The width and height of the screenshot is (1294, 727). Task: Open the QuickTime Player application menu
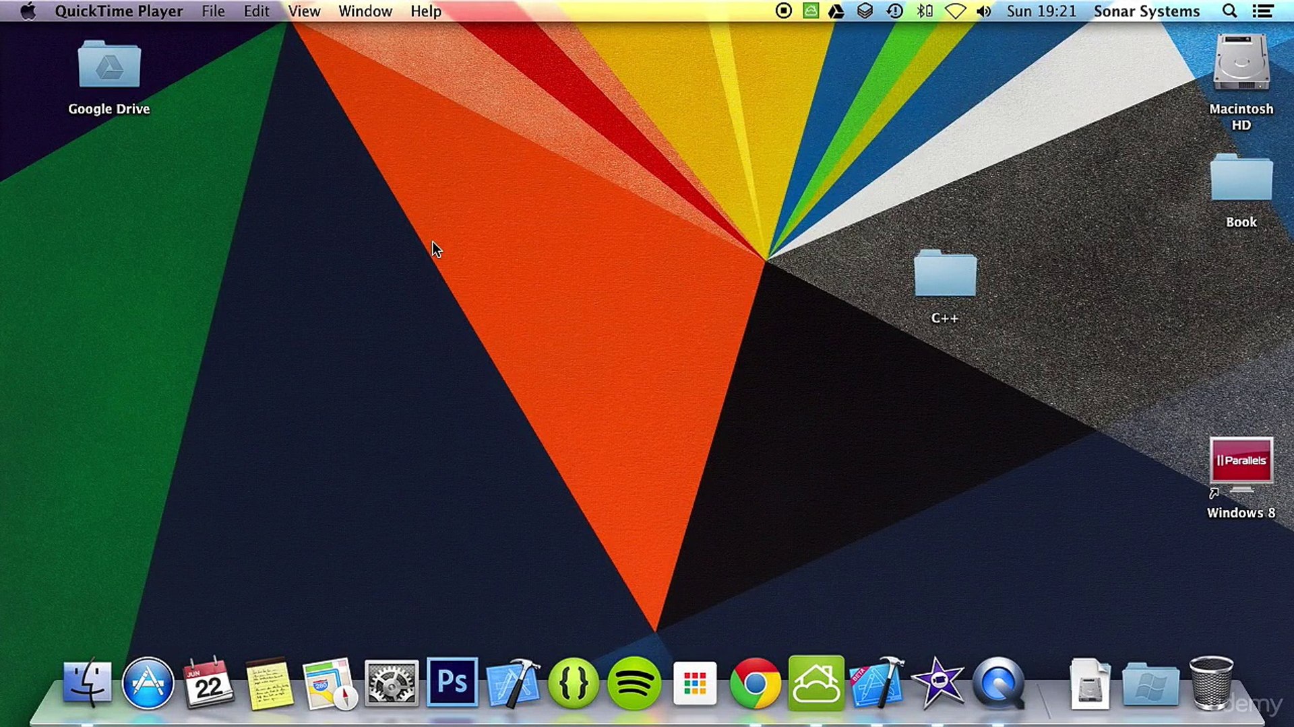[x=119, y=11]
